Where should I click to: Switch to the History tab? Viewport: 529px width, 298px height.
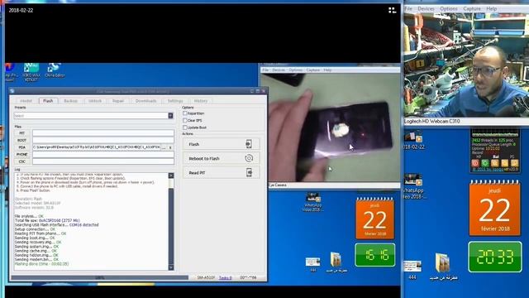[x=201, y=101]
